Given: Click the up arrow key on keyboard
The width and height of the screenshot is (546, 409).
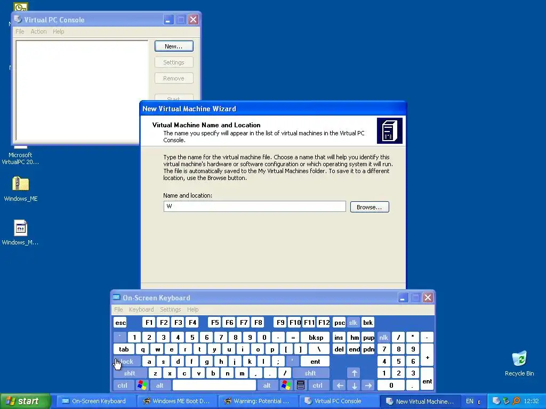Looking at the screenshot, I should pos(354,373).
